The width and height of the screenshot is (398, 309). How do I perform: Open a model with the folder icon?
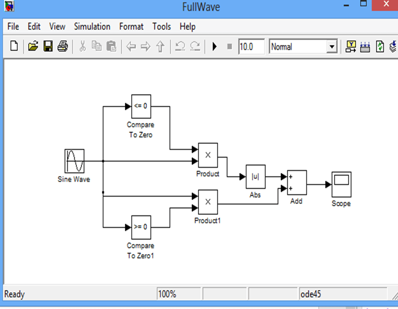click(x=33, y=46)
